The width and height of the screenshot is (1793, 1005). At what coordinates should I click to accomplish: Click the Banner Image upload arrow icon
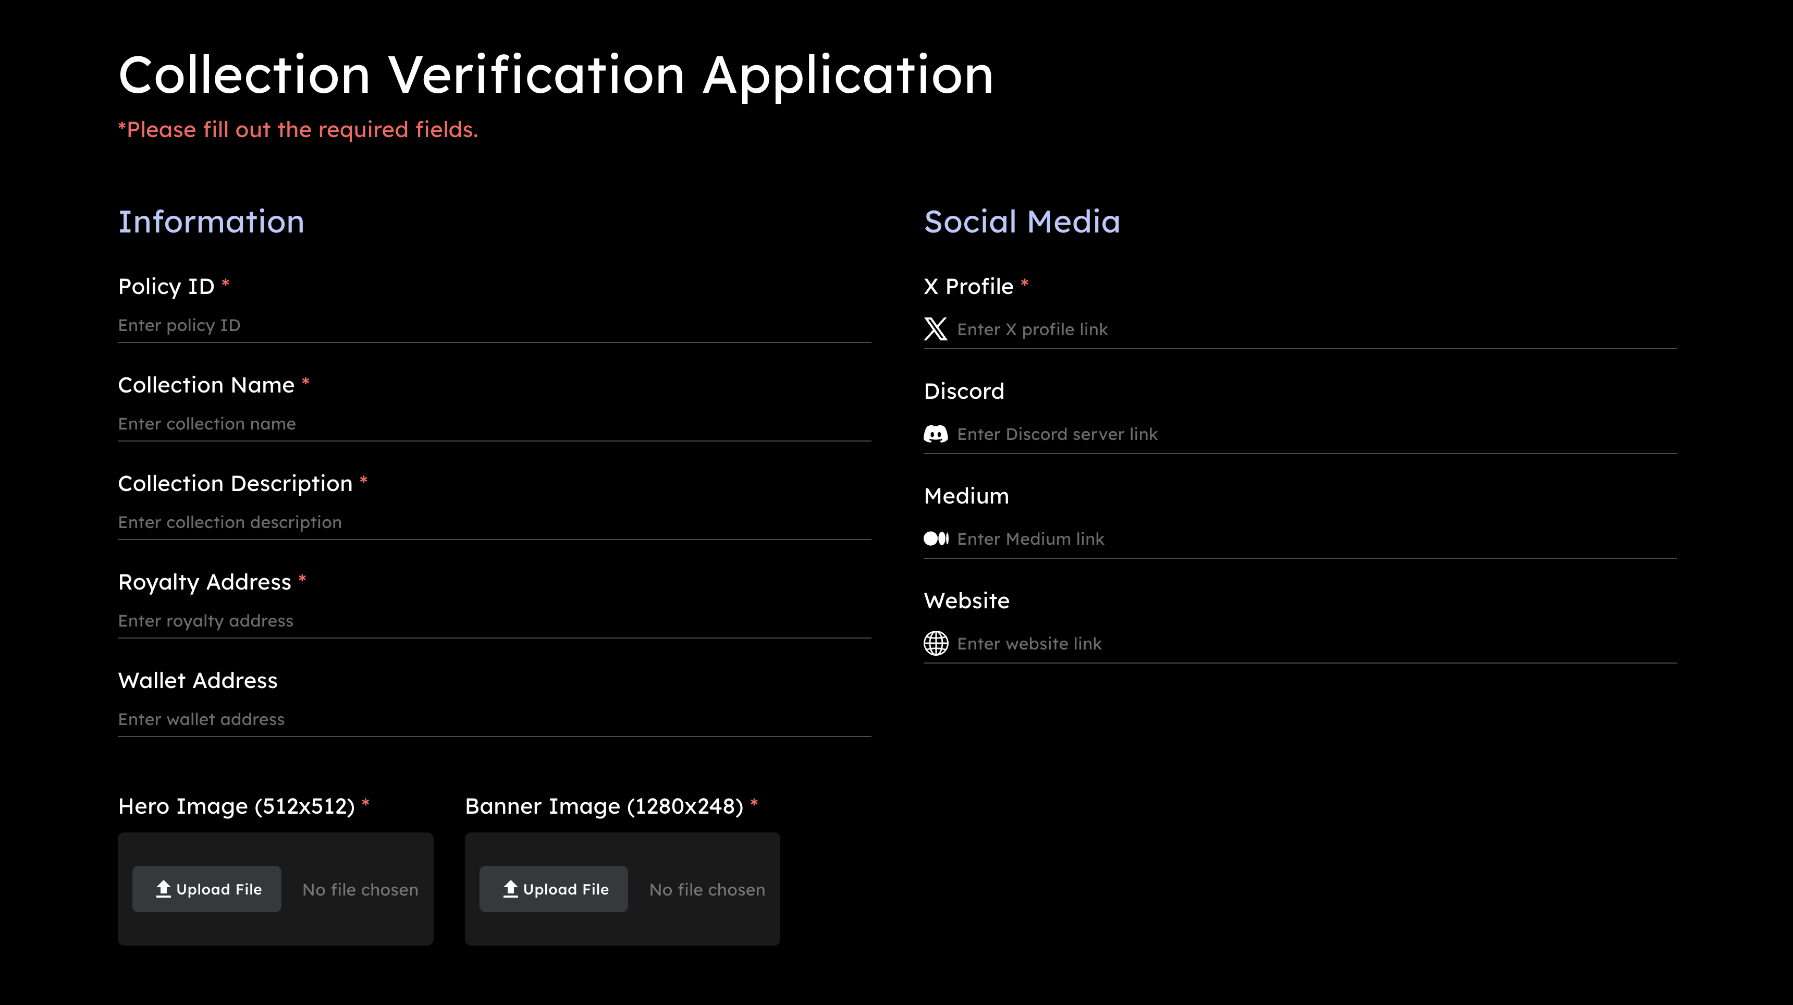[510, 889]
